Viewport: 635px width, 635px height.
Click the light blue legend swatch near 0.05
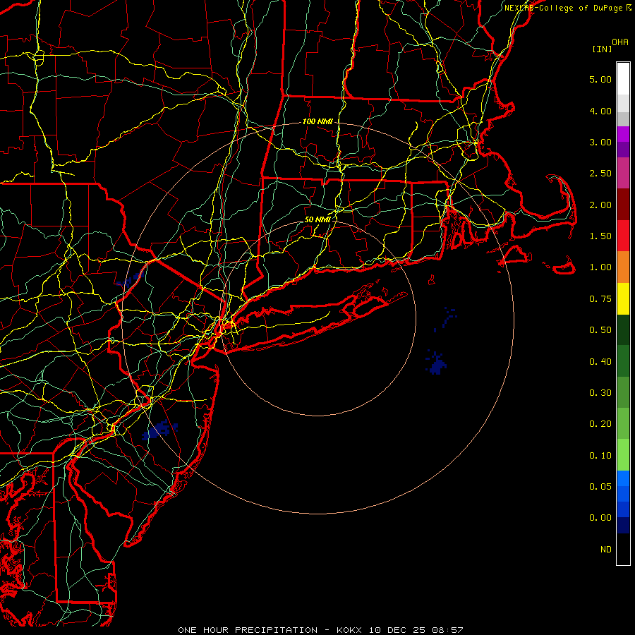[623, 478]
